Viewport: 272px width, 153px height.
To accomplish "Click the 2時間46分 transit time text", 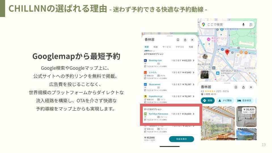I will pyautogui.click(x=210, y=94).
